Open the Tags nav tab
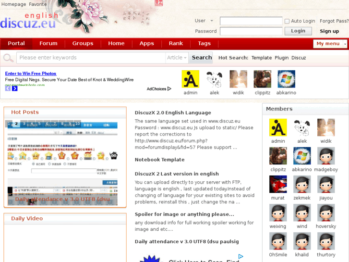This screenshot has width=349, height=262. [x=204, y=43]
